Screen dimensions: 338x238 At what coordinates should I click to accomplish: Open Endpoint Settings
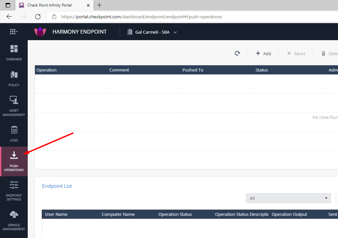[x=14, y=191]
